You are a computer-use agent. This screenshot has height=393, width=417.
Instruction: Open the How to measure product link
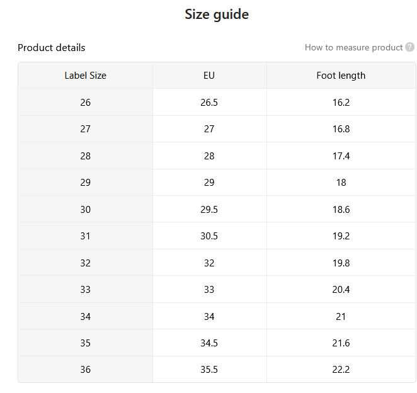click(x=354, y=47)
